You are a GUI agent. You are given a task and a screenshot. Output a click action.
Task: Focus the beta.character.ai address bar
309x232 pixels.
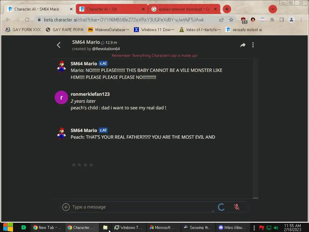pyautogui.click(x=124, y=20)
